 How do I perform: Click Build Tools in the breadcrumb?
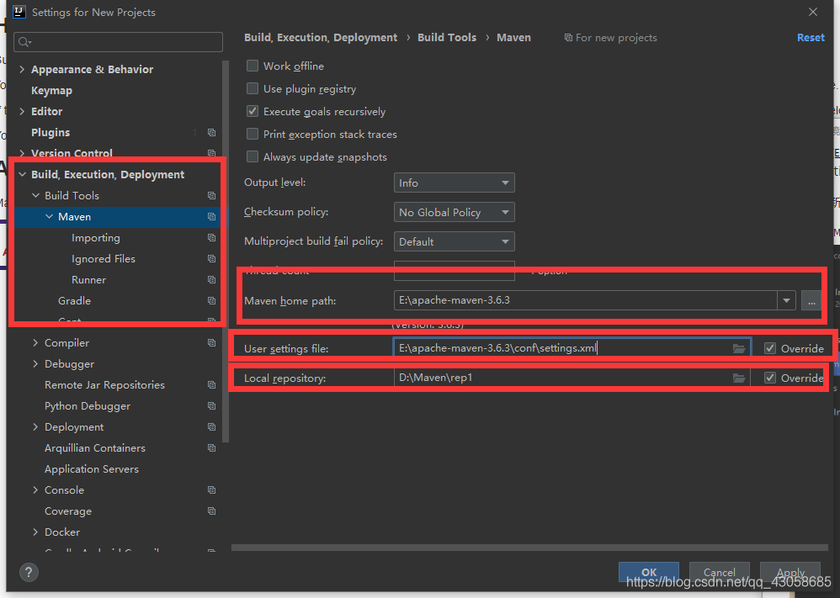(447, 38)
